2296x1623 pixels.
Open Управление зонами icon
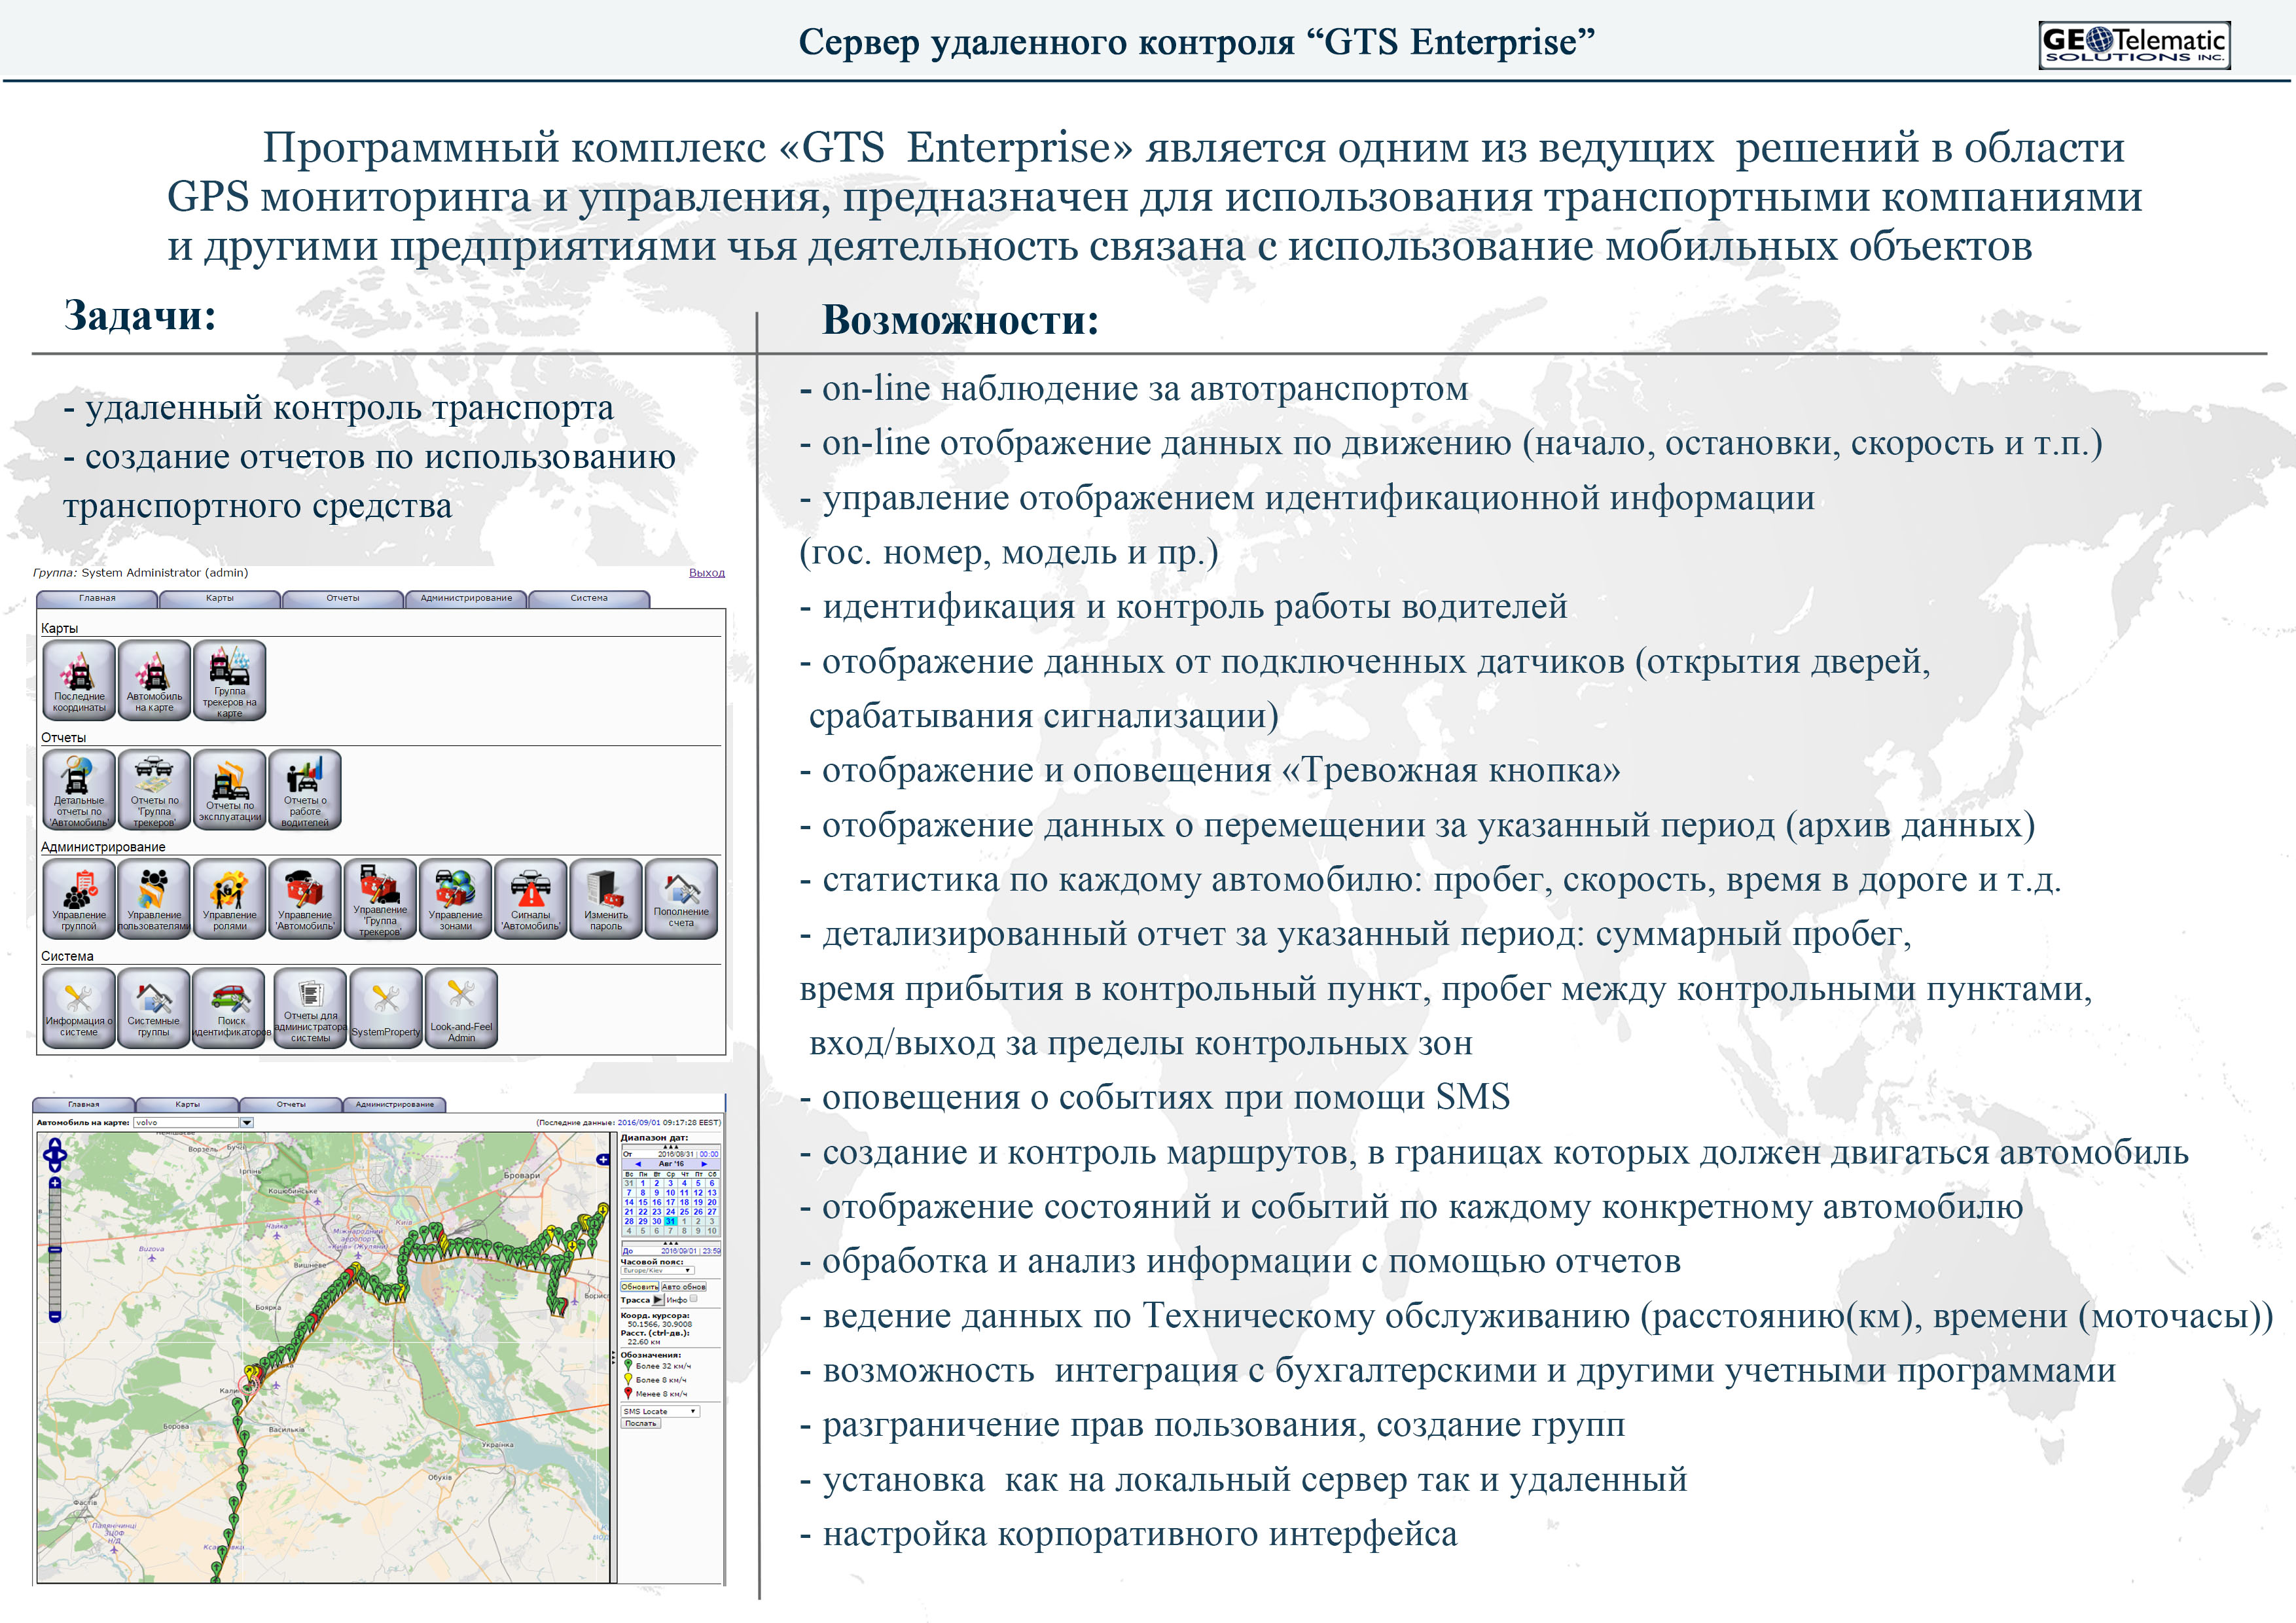tap(456, 898)
